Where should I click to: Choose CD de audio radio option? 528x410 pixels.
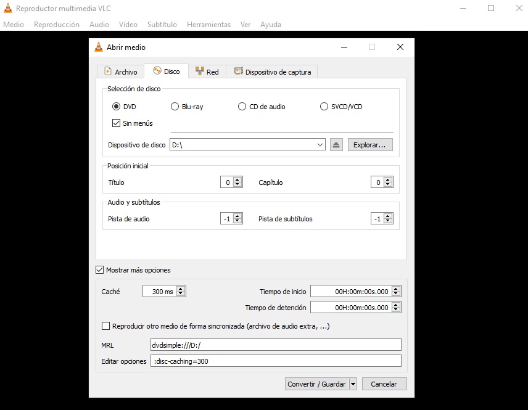pos(242,107)
